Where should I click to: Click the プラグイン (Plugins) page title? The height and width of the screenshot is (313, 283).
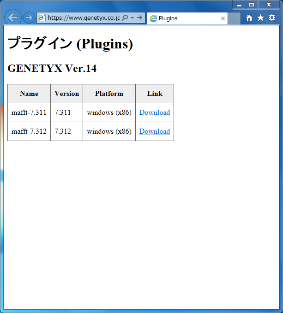pyautogui.click(x=70, y=43)
